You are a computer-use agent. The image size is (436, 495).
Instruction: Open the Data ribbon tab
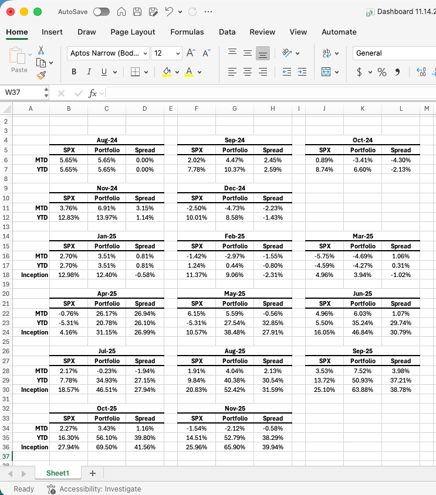(227, 32)
